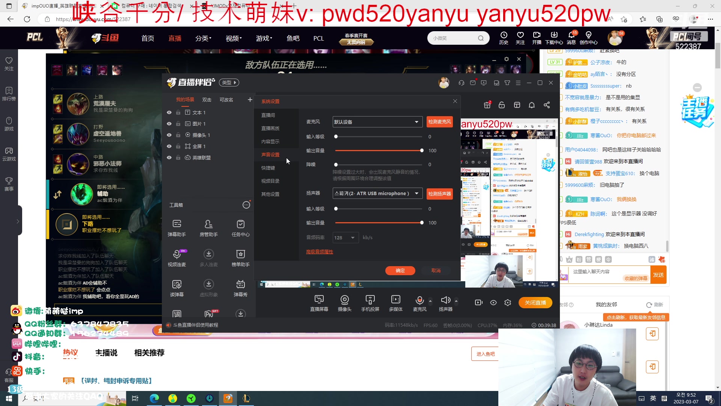Toggle lock on 摄像头 1 source
This screenshot has height=406, width=721.
(x=178, y=135)
